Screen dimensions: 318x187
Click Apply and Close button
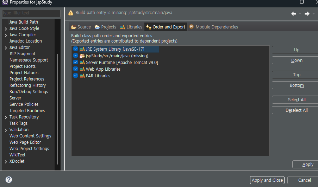(267, 180)
